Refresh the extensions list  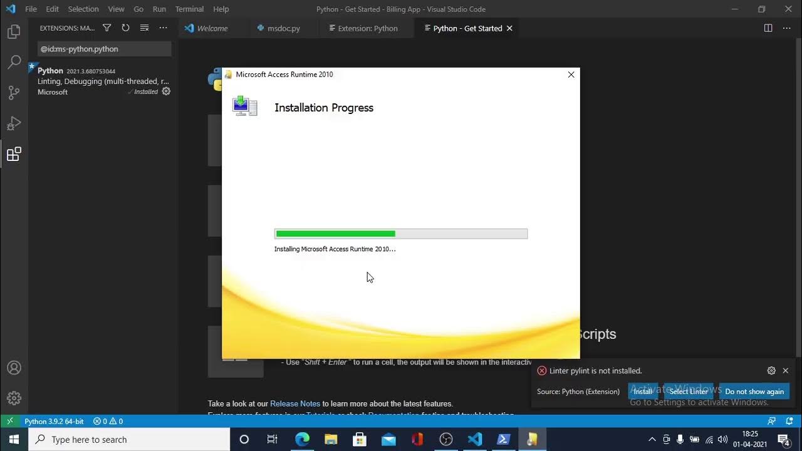pos(125,28)
